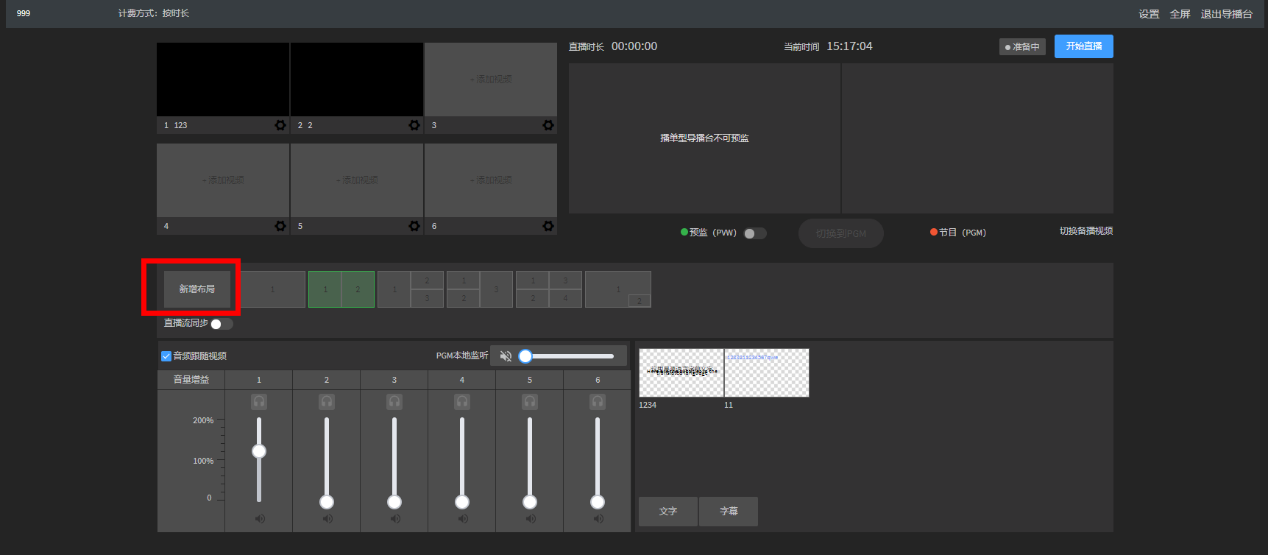Mute the speaker under channel 2
The width and height of the screenshot is (1268, 555).
(x=327, y=519)
